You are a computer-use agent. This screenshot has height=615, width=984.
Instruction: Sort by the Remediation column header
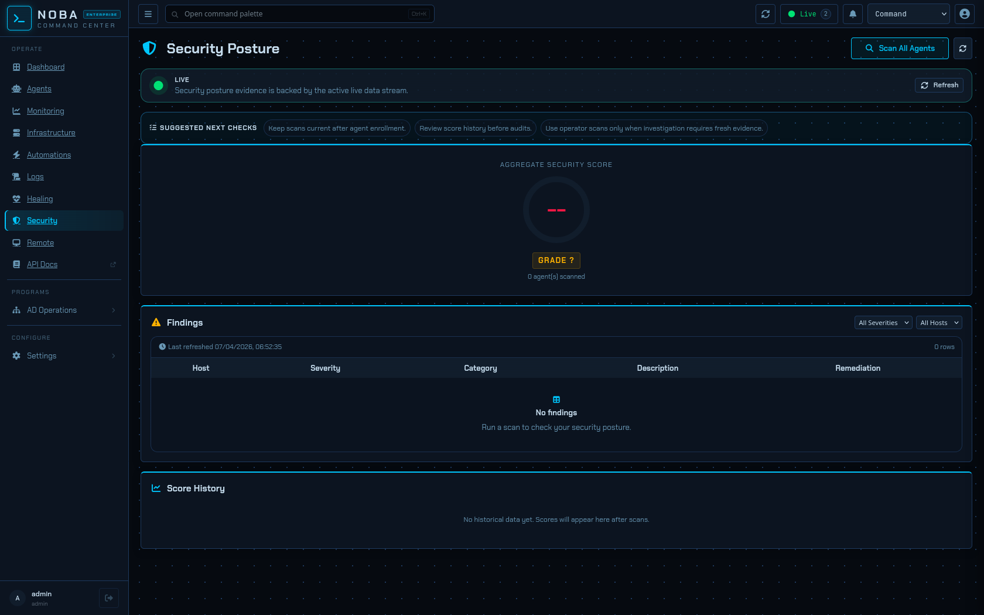coord(858,368)
